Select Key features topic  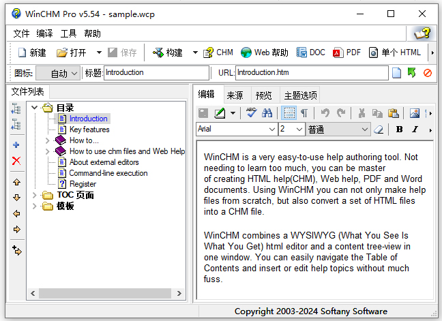[89, 129]
